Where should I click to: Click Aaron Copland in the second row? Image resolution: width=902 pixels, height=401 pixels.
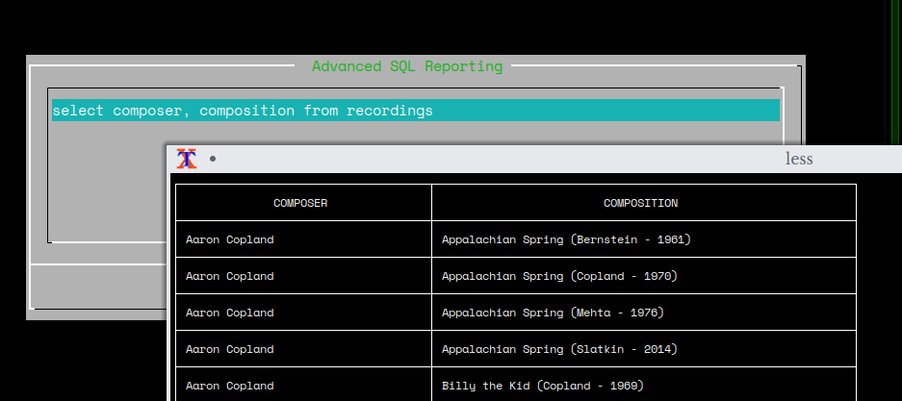click(229, 276)
